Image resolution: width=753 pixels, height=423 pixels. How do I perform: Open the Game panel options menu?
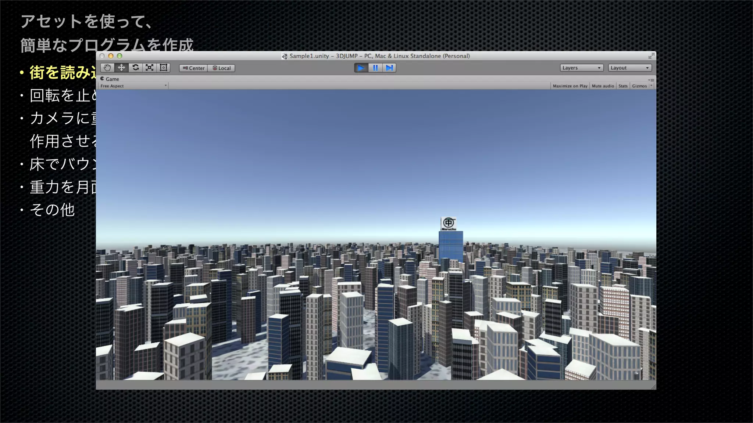[x=651, y=80]
